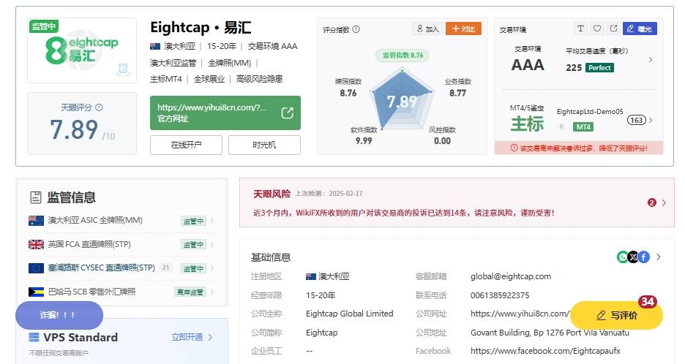This screenshot has width=685, height=364.
Task: Open the 巴哈马 SCB 零售外汇牌照 row
Action: [121, 292]
